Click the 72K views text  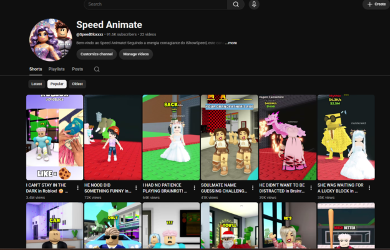[x=93, y=198]
